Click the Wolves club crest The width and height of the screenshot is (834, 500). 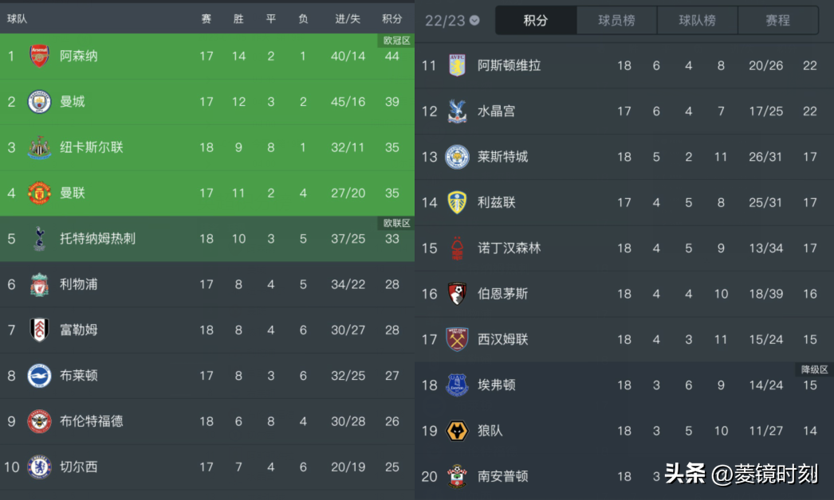(457, 431)
